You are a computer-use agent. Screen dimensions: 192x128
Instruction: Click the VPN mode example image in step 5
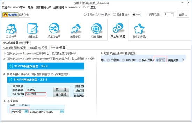click(x=143, y=58)
